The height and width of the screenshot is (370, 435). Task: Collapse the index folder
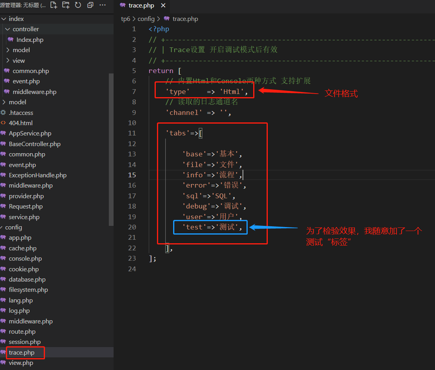(4, 19)
